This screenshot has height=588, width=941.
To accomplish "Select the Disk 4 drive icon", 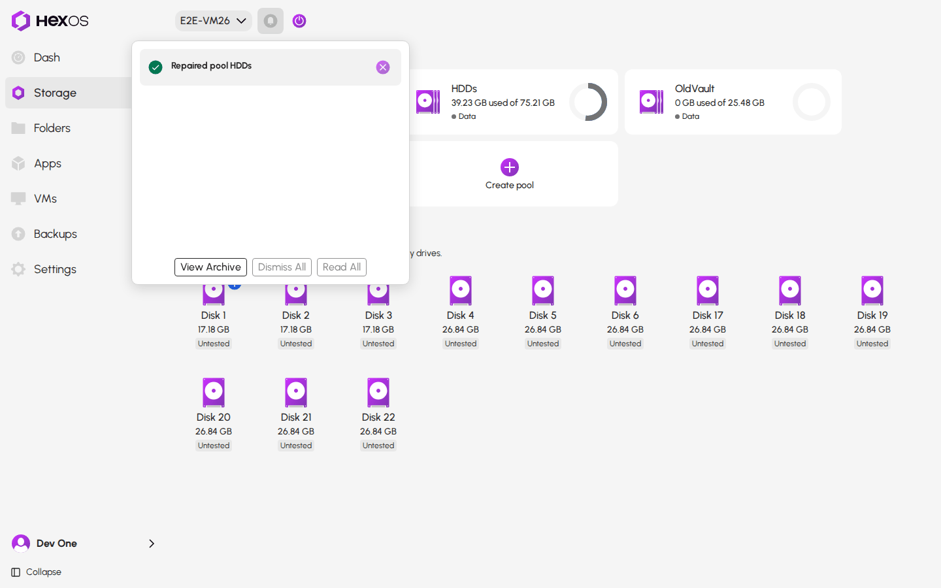I will click(x=461, y=291).
